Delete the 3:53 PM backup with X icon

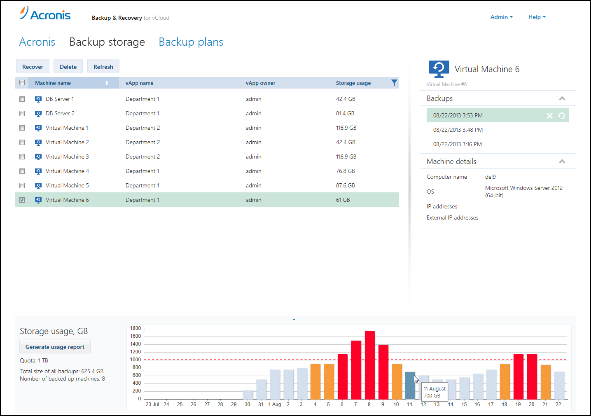pyautogui.click(x=549, y=116)
